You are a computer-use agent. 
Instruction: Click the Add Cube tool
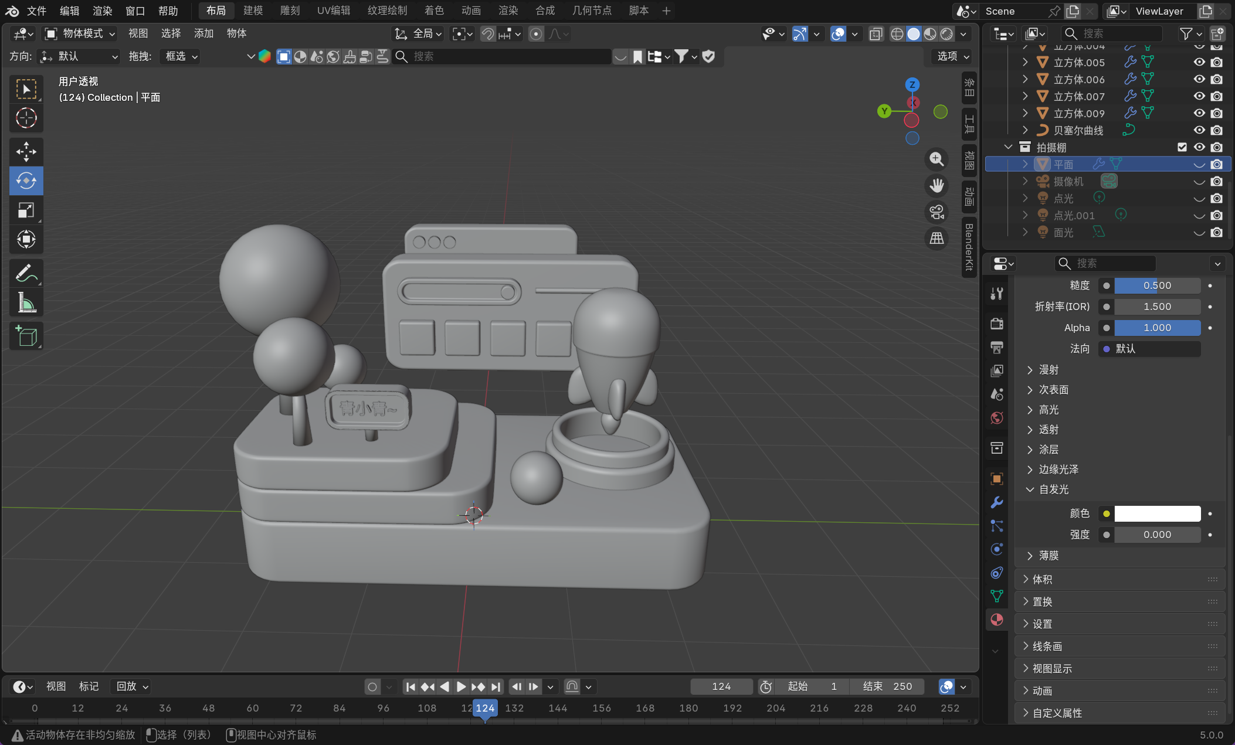click(26, 336)
